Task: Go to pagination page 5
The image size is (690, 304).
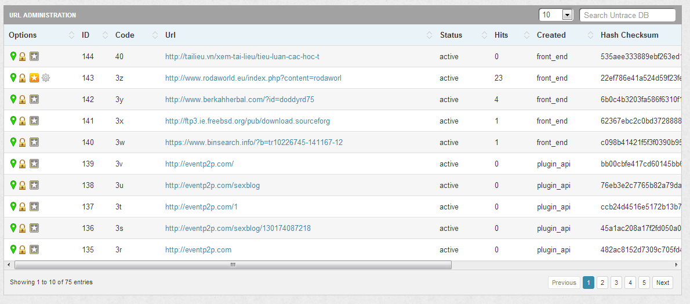Action: click(x=644, y=283)
